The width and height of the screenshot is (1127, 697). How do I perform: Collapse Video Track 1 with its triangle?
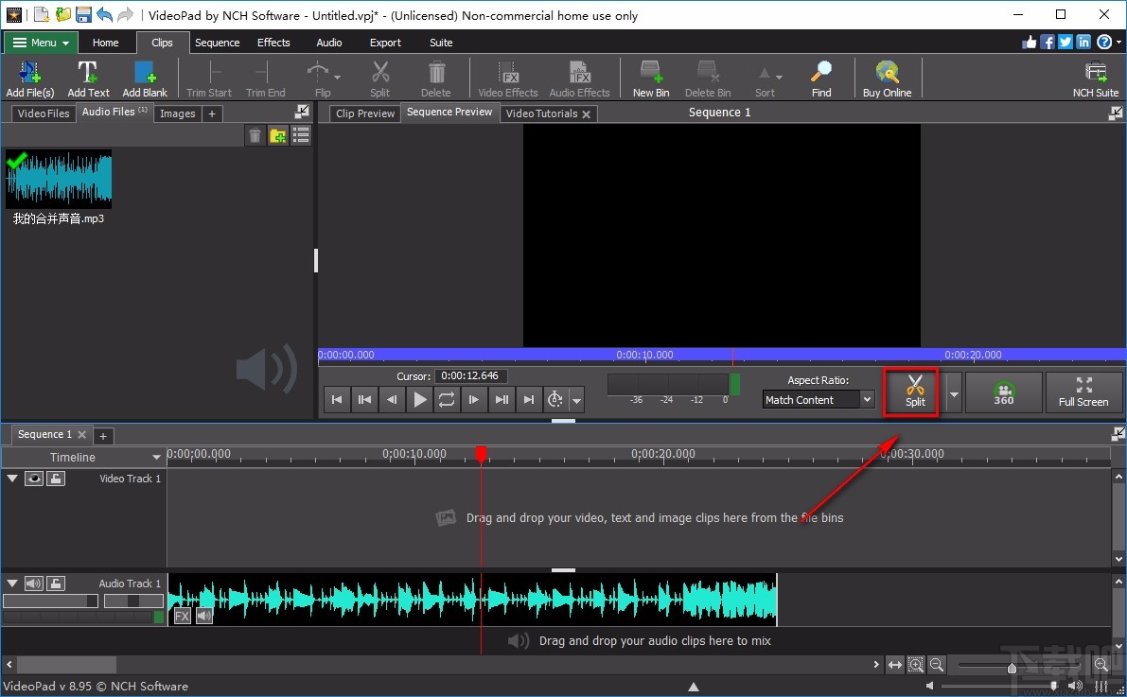(12, 479)
